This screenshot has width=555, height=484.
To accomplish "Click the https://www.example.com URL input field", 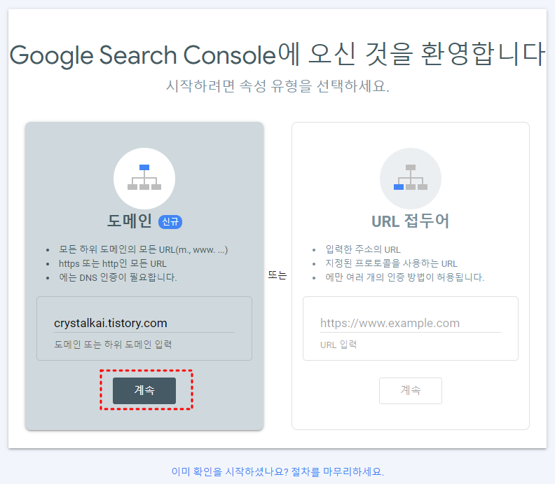I will click(410, 323).
